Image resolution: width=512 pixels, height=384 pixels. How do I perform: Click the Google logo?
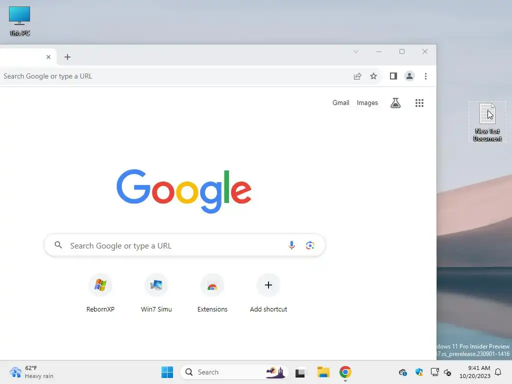184,191
